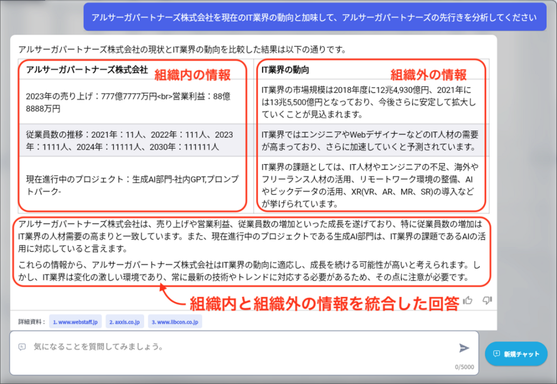Select the cell about IT人材の需要
This screenshot has width=557, height=384.
pos(371,140)
